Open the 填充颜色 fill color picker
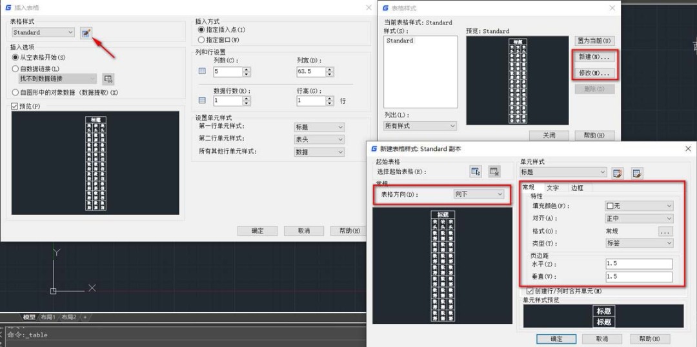The image size is (697, 347). click(638, 206)
